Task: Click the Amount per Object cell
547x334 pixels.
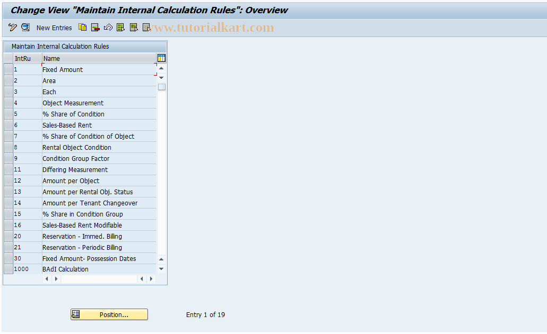Action: pos(99,181)
